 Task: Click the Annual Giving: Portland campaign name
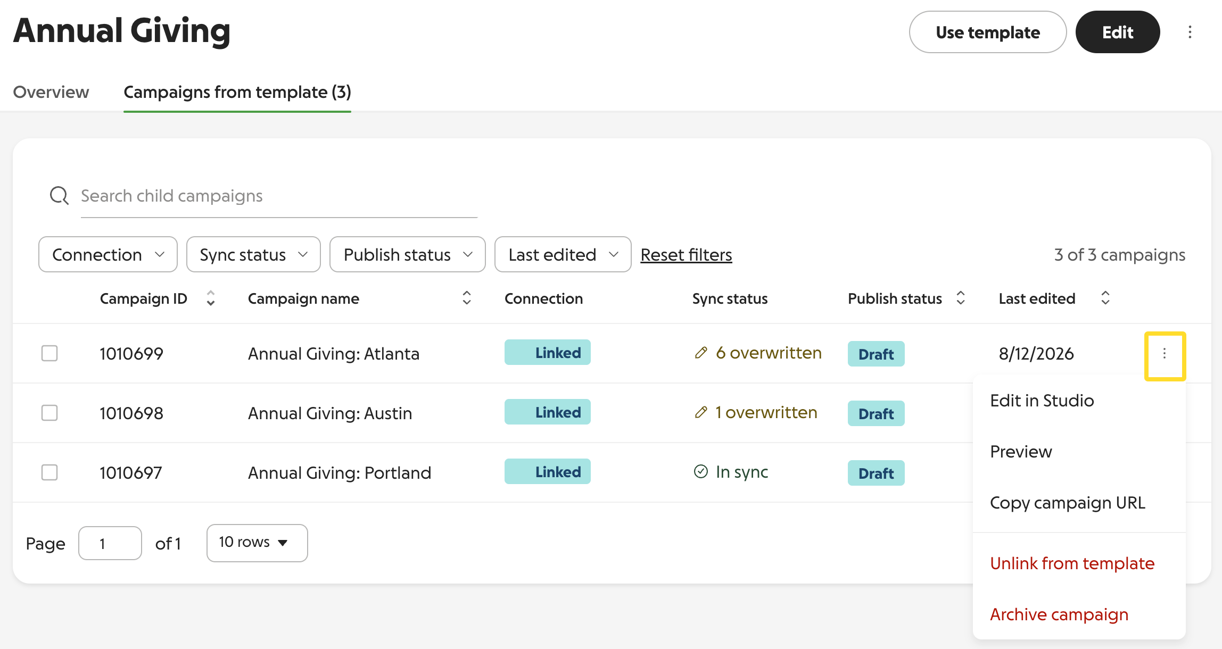(x=340, y=473)
